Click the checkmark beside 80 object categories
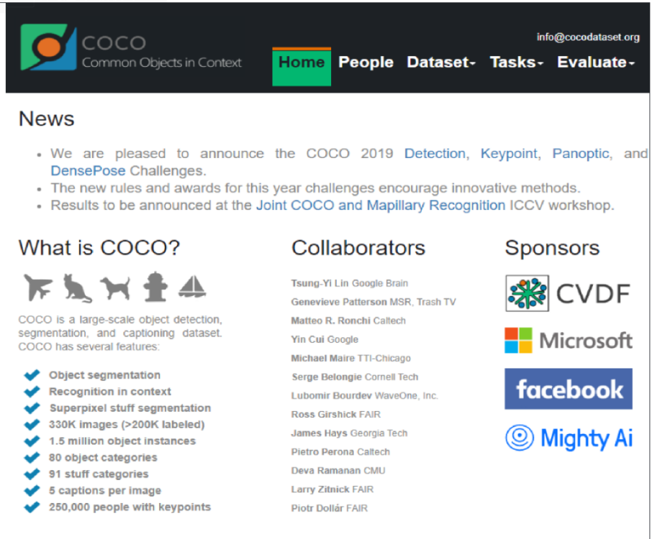The width and height of the screenshot is (652, 539). pos(32,458)
